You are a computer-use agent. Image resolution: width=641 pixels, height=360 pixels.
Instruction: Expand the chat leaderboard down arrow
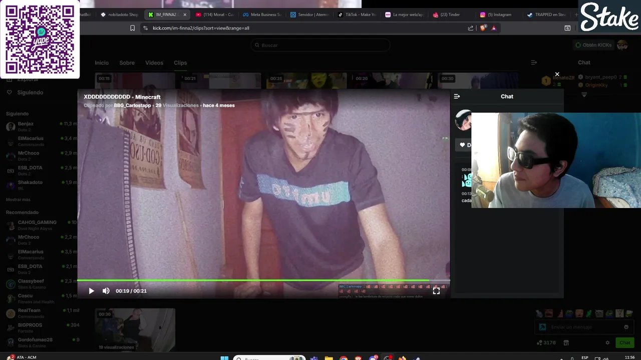point(584,94)
